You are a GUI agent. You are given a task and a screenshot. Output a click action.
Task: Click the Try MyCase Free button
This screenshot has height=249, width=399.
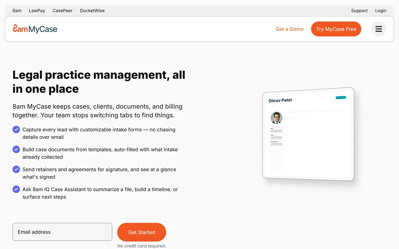336,29
